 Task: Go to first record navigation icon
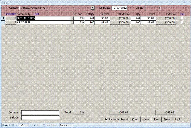tap(13, 125)
